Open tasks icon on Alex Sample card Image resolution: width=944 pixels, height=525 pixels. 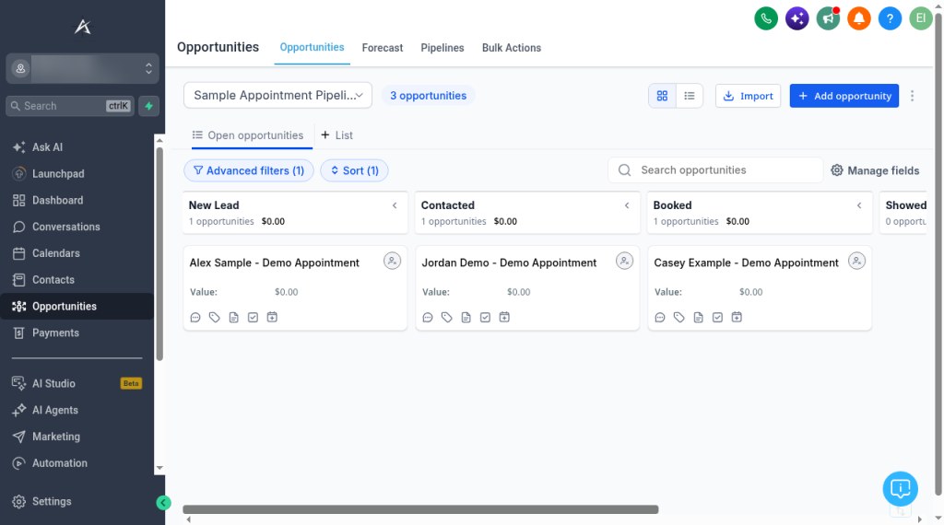click(253, 317)
